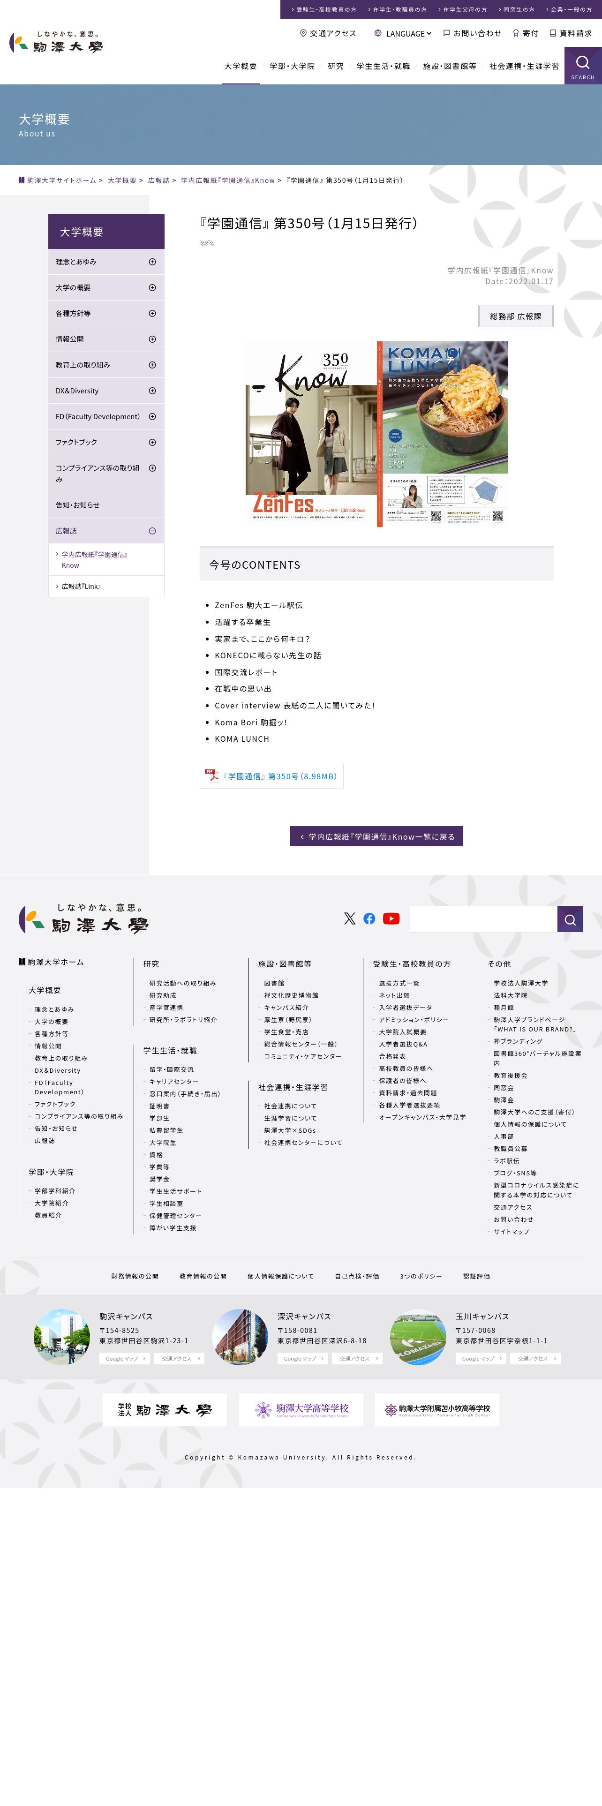This screenshot has width=602, height=1806.
Task: Open Facebook icon in footer
Action: click(369, 918)
